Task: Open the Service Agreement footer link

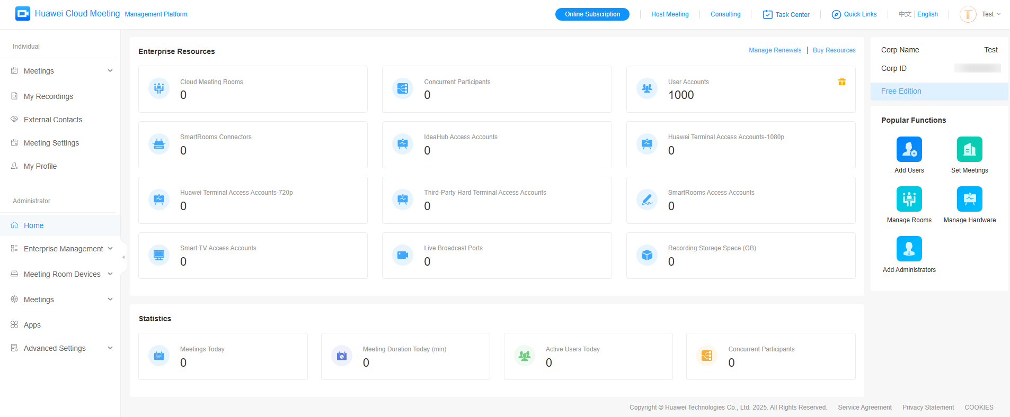Action: (x=865, y=407)
